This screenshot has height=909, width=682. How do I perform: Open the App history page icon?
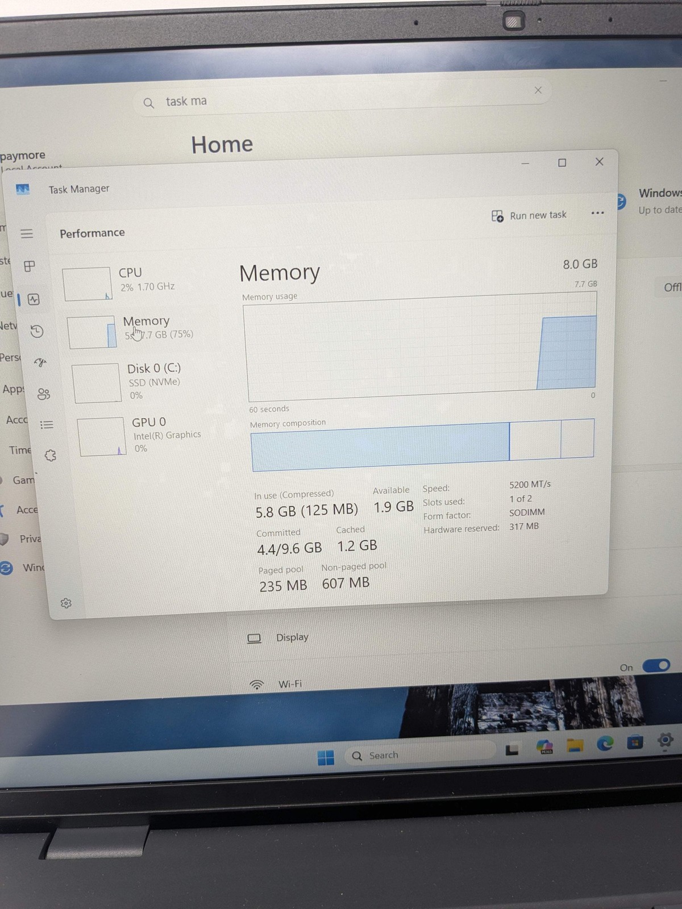click(37, 331)
